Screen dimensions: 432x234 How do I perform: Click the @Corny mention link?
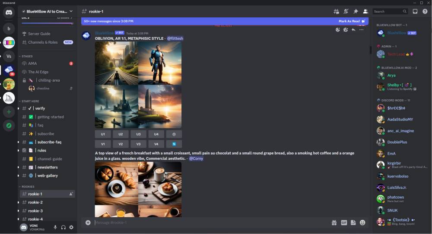(196, 158)
